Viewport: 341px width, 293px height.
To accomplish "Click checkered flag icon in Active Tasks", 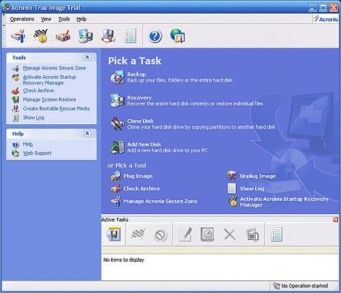I will click(x=139, y=234).
